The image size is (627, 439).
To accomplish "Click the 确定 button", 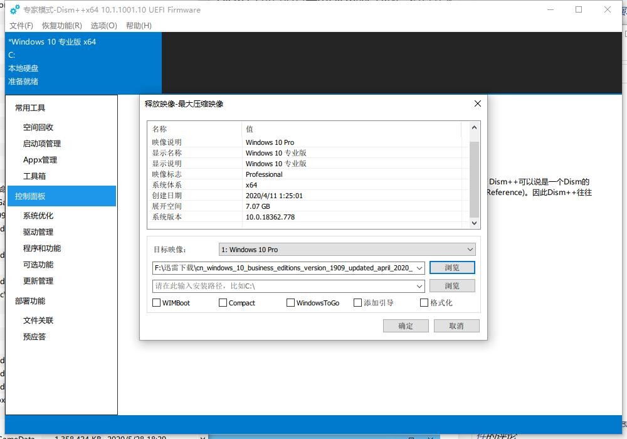I will click(x=406, y=326).
